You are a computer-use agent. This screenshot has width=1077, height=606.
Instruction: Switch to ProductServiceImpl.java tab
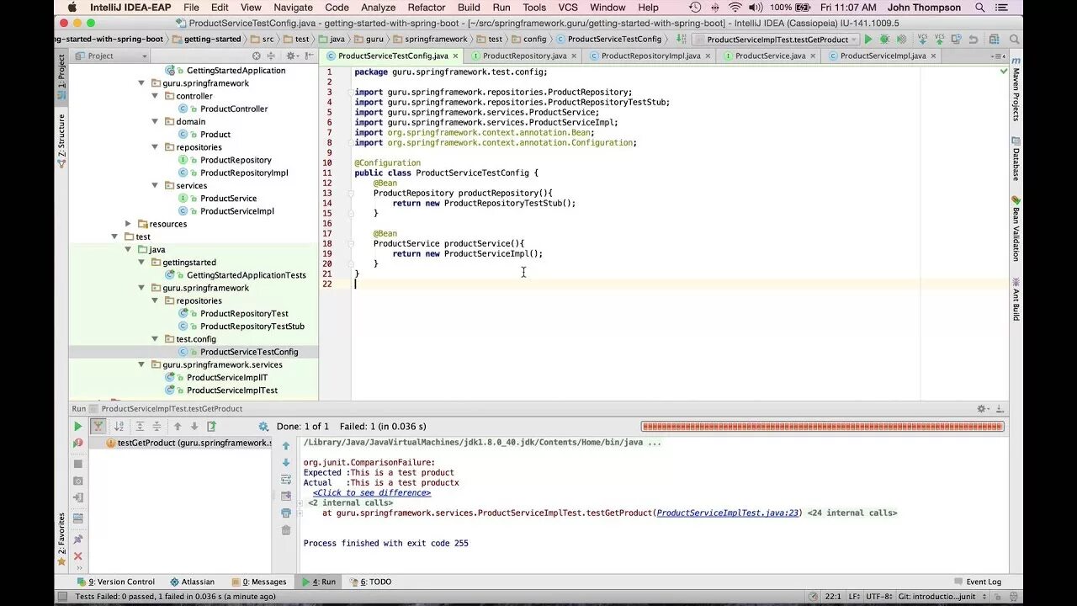tap(883, 56)
